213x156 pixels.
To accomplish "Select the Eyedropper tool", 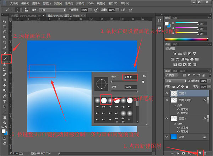I will pyautogui.click(x=5, y=48).
